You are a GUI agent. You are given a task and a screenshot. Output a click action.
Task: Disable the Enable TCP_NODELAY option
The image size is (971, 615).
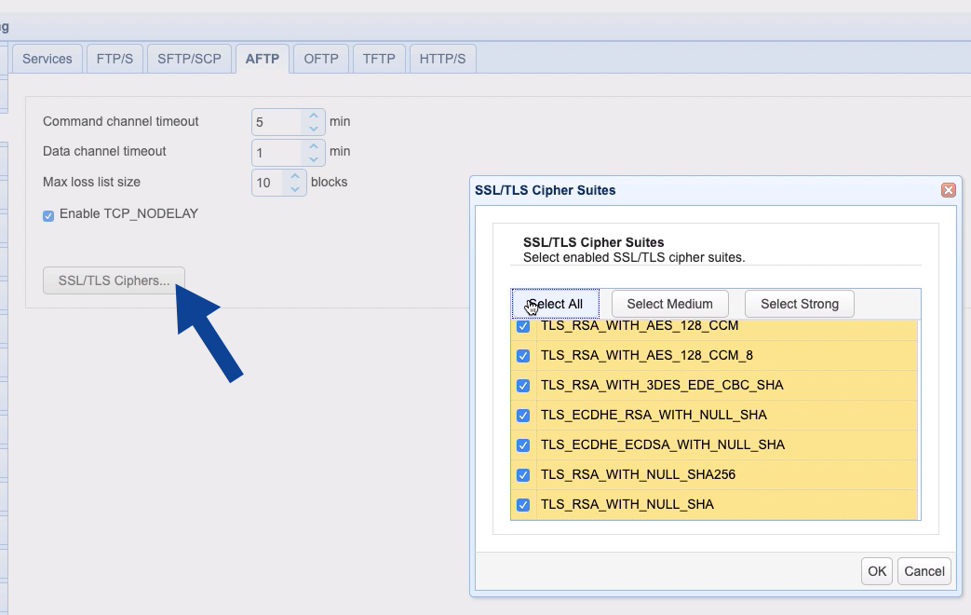click(47, 215)
